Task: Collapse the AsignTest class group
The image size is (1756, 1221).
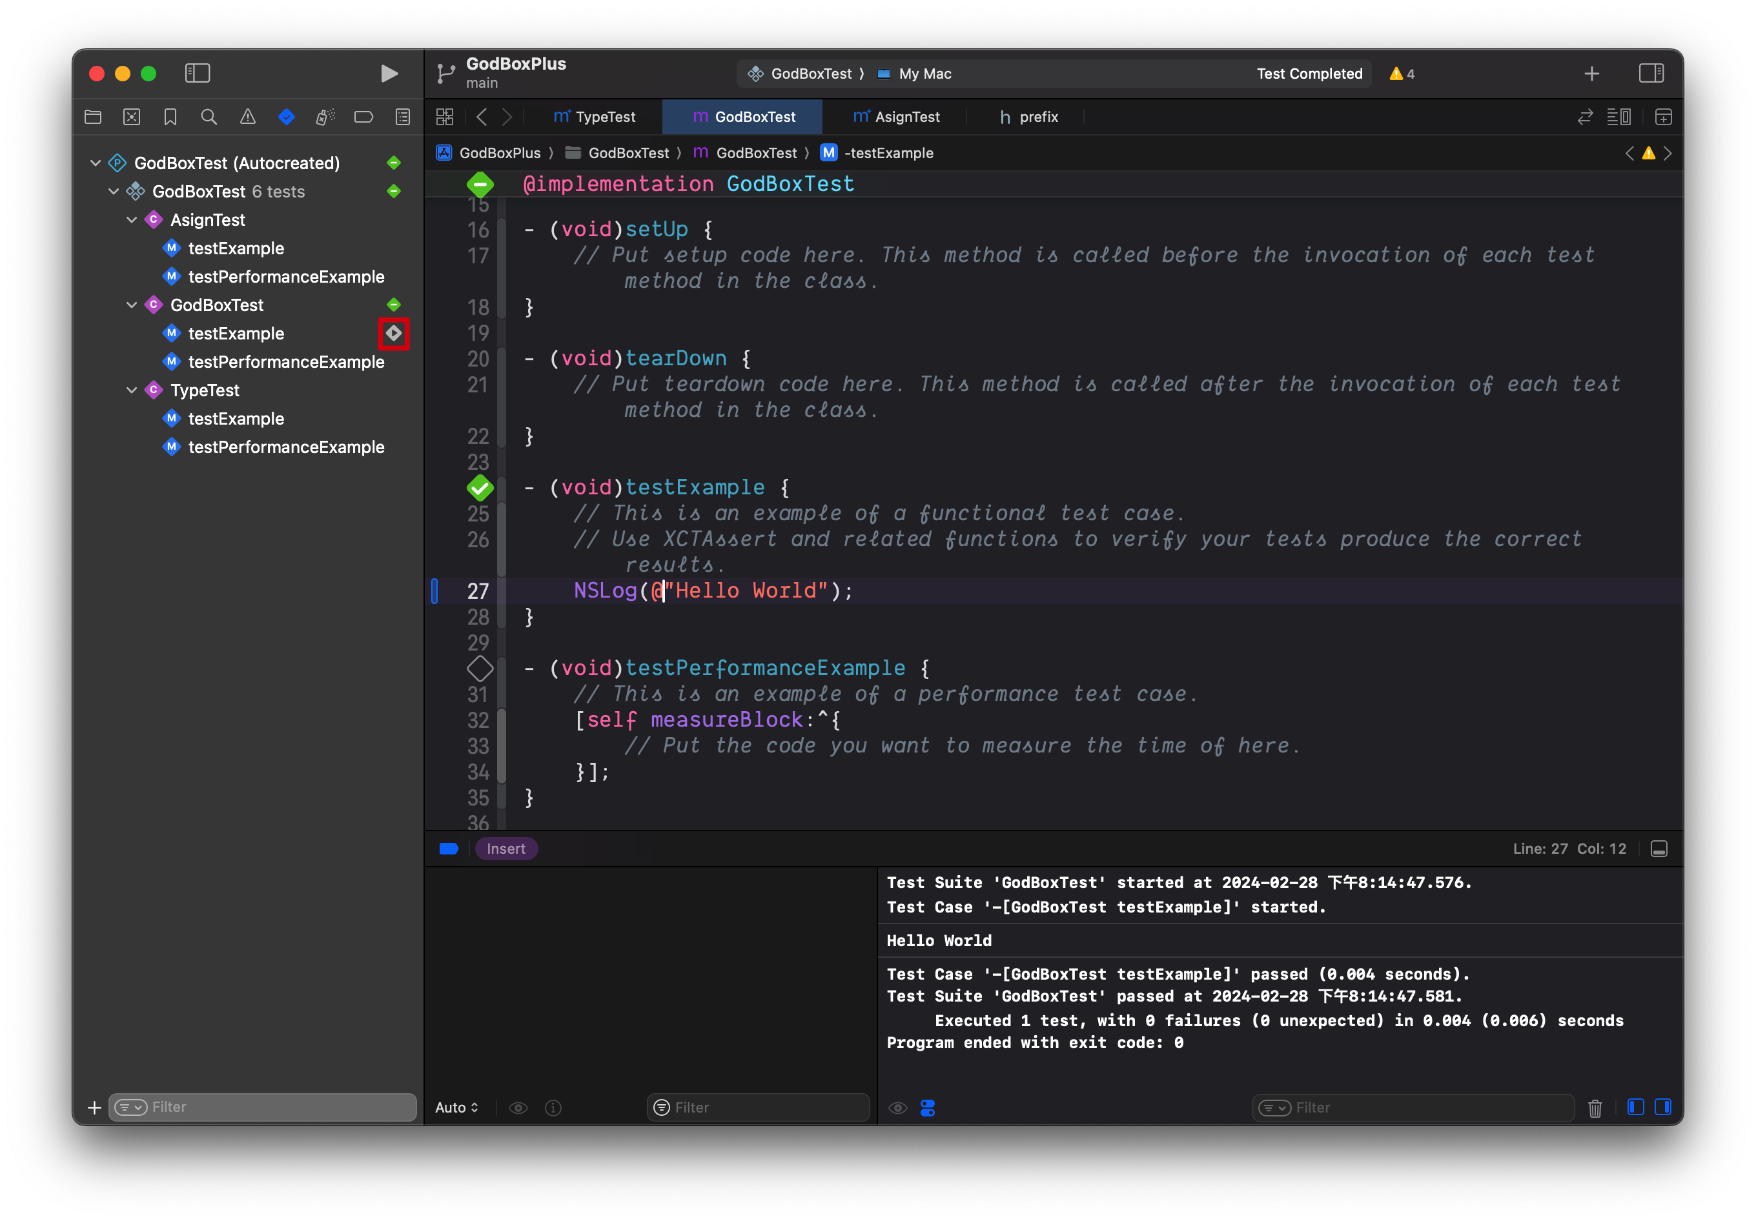Action: [x=132, y=220]
